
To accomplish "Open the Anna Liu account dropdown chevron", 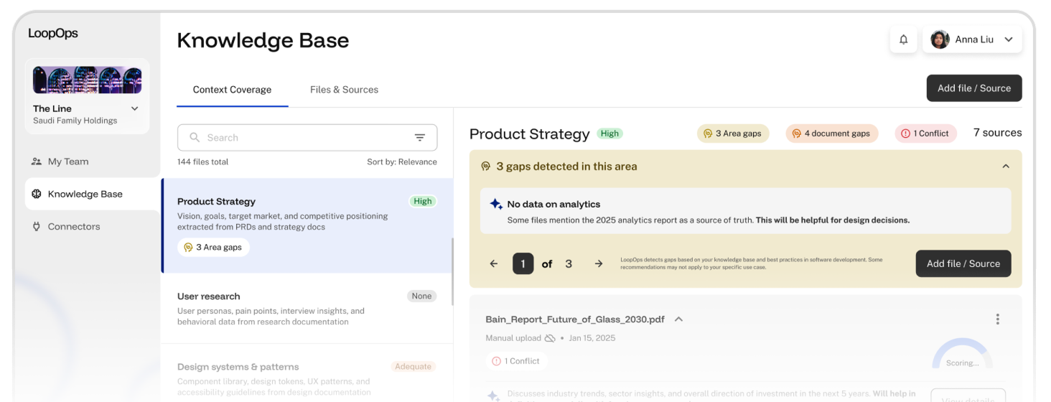I will click(1008, 39).
